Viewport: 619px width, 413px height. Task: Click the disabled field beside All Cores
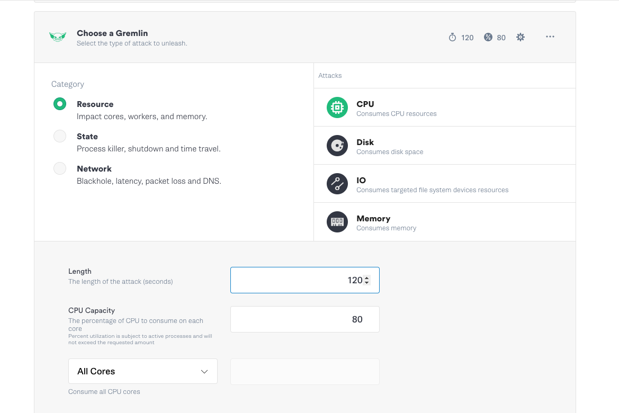304,371
